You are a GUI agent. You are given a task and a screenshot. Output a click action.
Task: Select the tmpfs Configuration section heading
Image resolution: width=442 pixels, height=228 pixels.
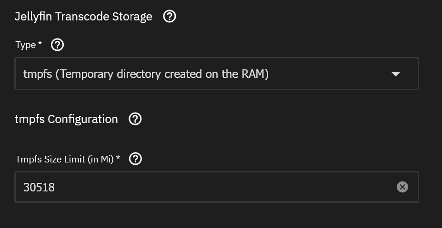(66, 119)
